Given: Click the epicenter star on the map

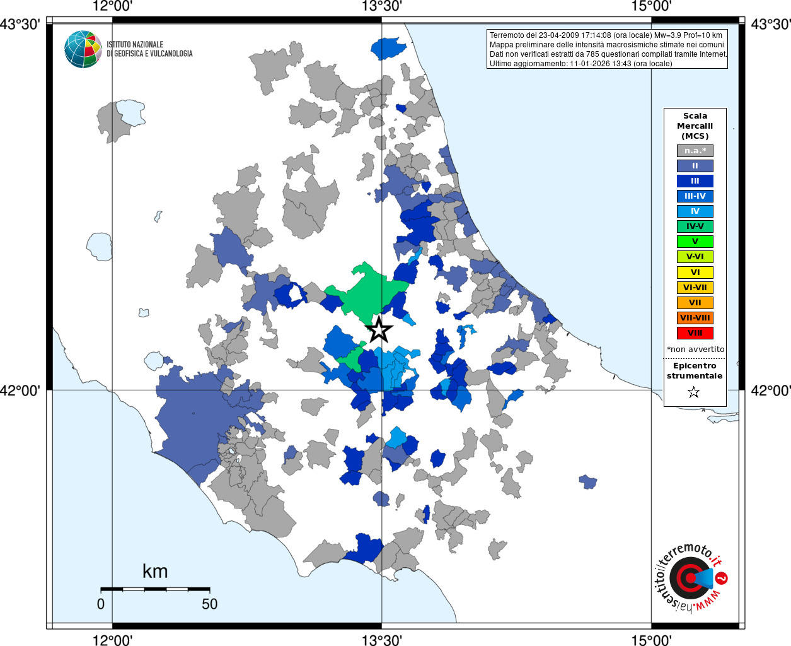Looking at the screenshot, I should [379, 329].
